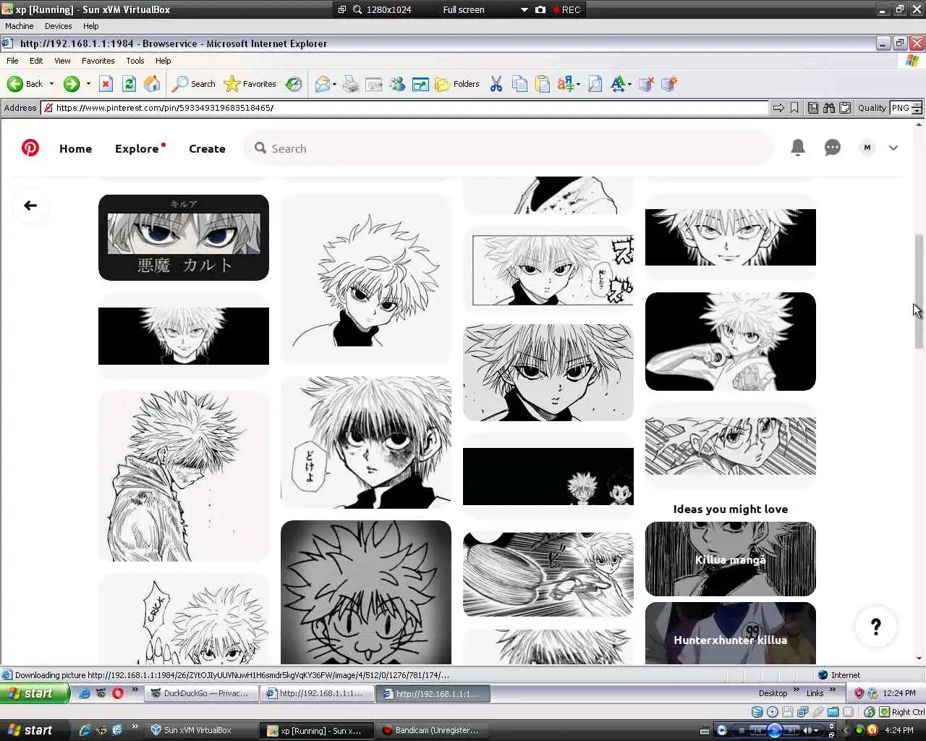Screen dimensions: 926x741
Task: Click the Copy icon in toolbar
Action: [519, 84]
